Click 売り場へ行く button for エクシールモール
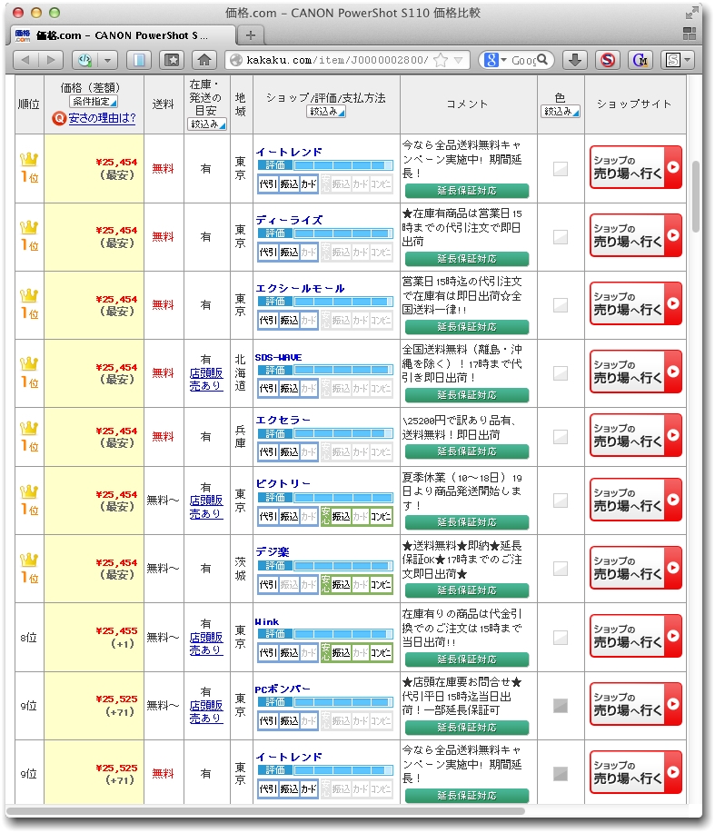This screenshot has width=715, height=833. (x=636, y=303)
